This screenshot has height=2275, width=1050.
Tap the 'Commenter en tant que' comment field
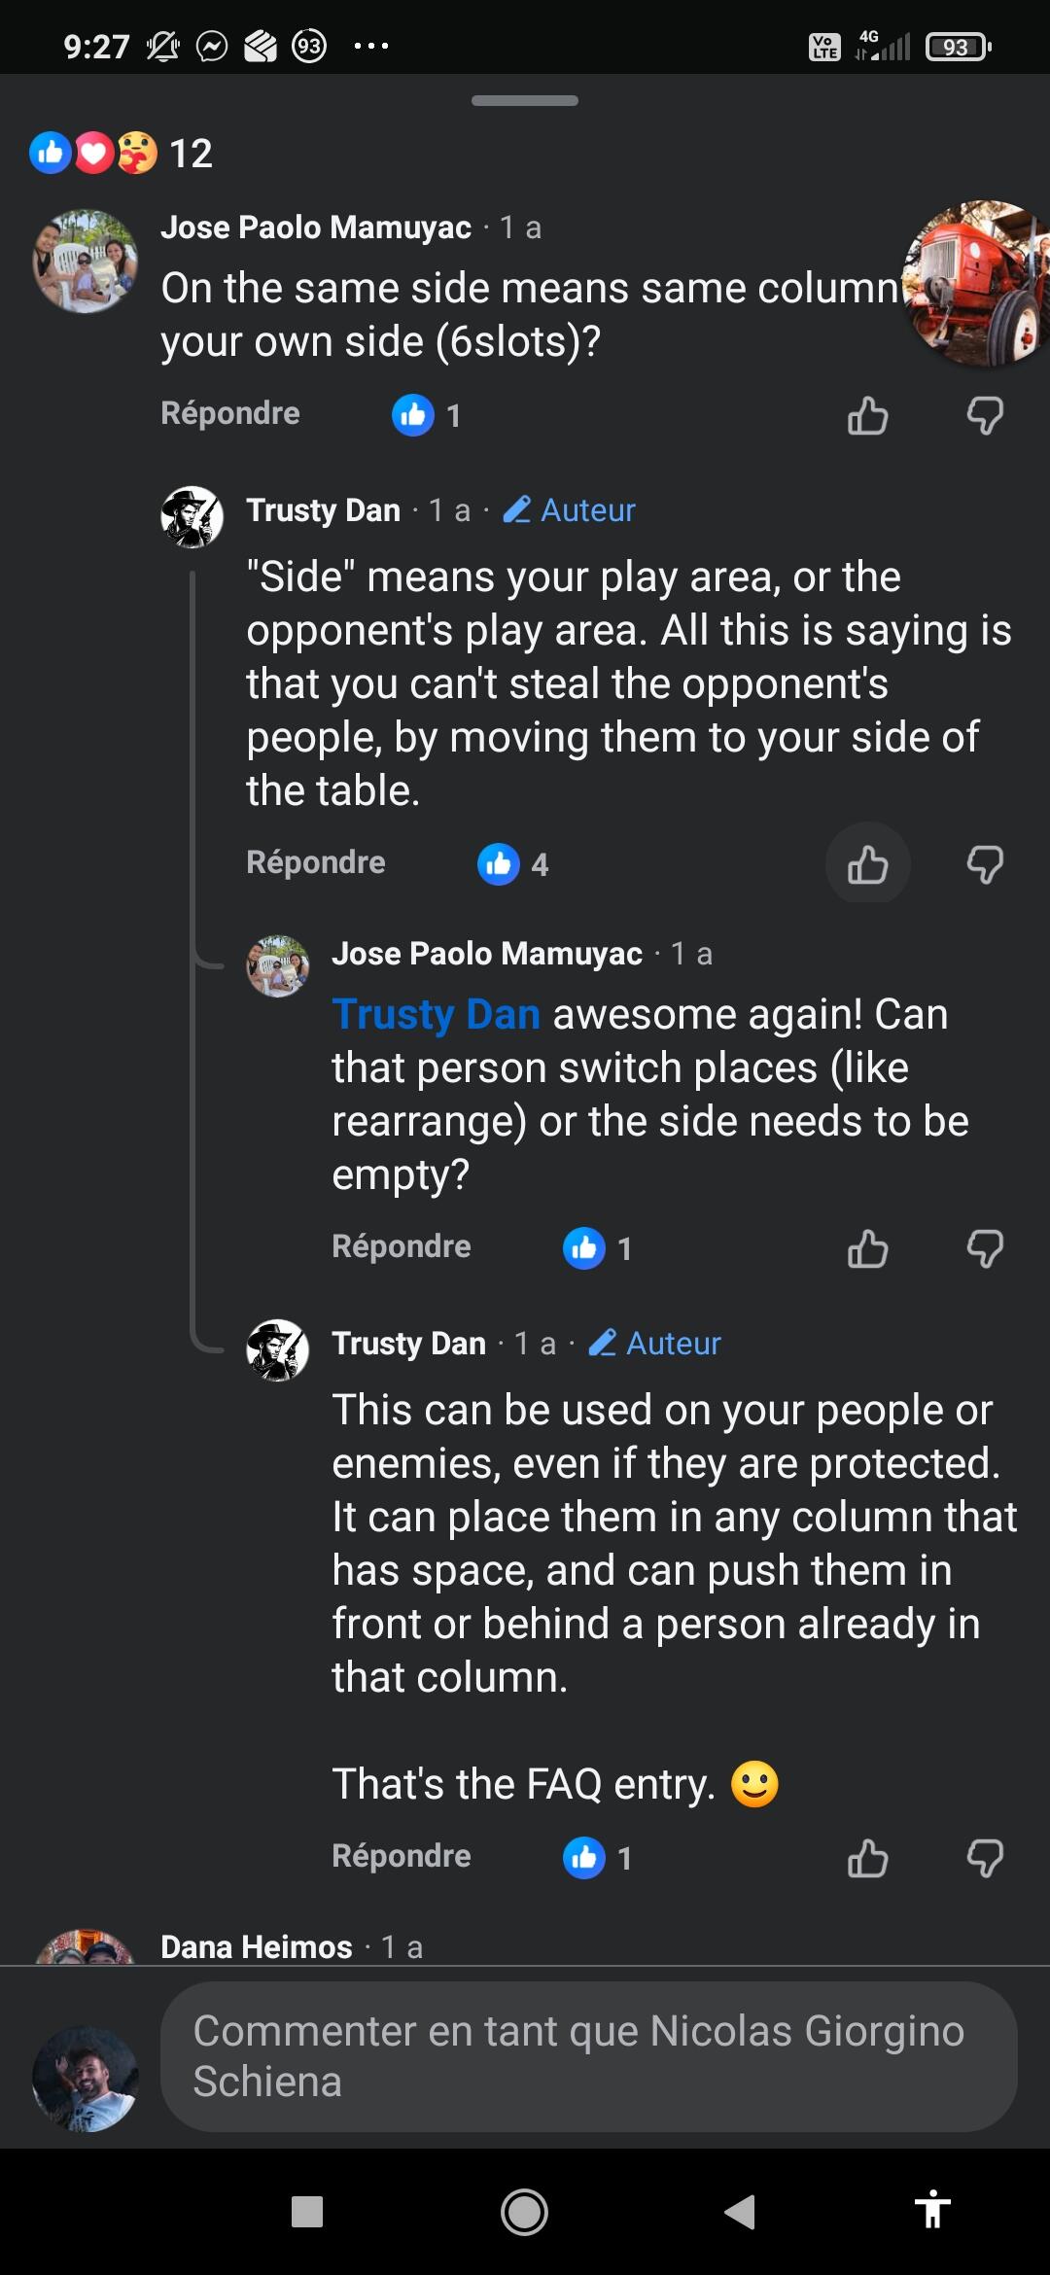pyautogui.click(x=588, y=2056)
